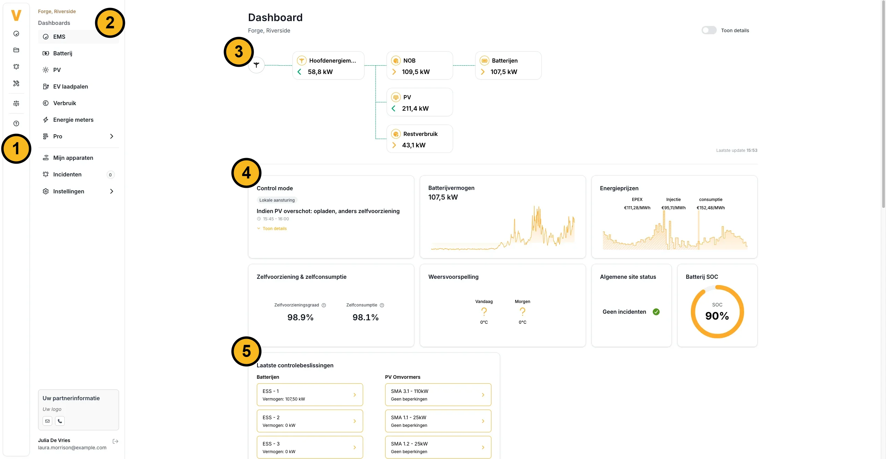Open the Restverbruik node card
This screenshot has height=459, width=886.
tap(420, 139)
